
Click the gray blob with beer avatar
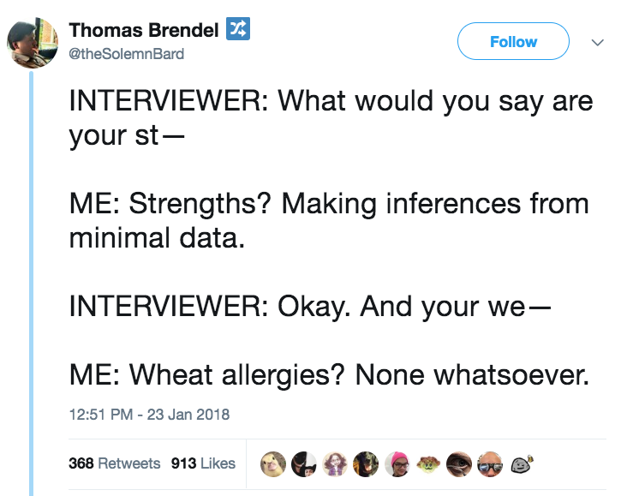519,463
